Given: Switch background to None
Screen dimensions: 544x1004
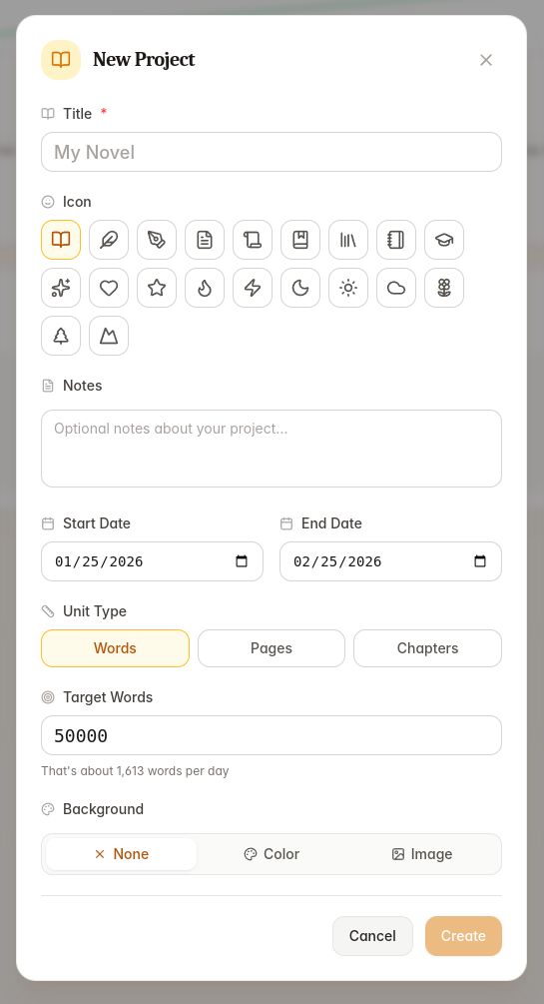Looking at the screenshot, I should click(121, 854).
